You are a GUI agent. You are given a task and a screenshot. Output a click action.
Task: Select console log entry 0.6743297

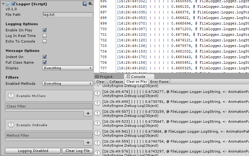coord(171,152)
